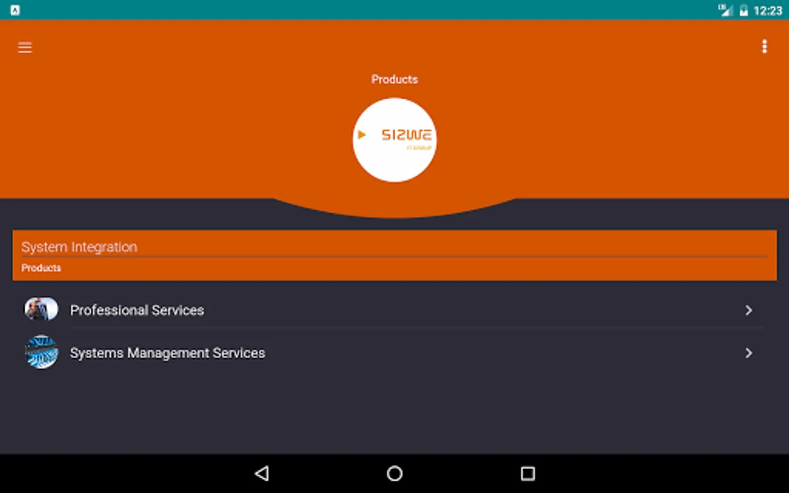Tap the signal strength status icon
Viewport: 789px width, 493px height.
click(x=725, y=10)
